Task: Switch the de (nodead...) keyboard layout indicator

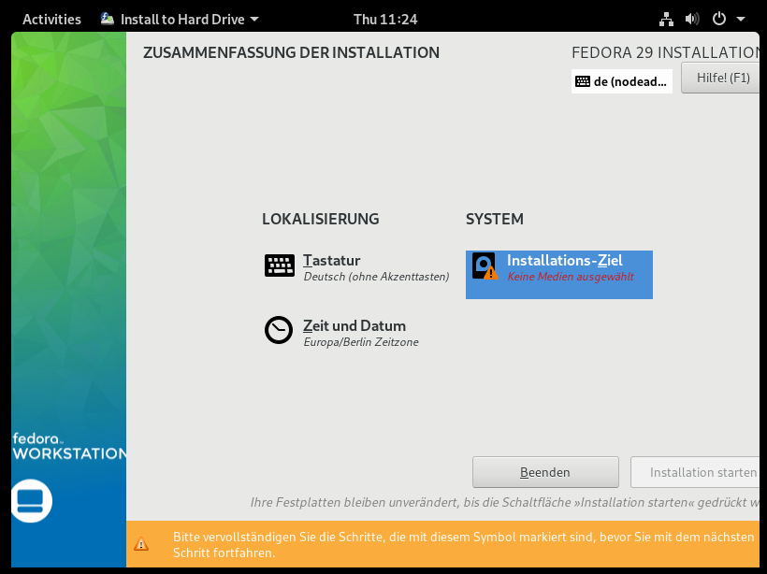Action: [622, 81]
